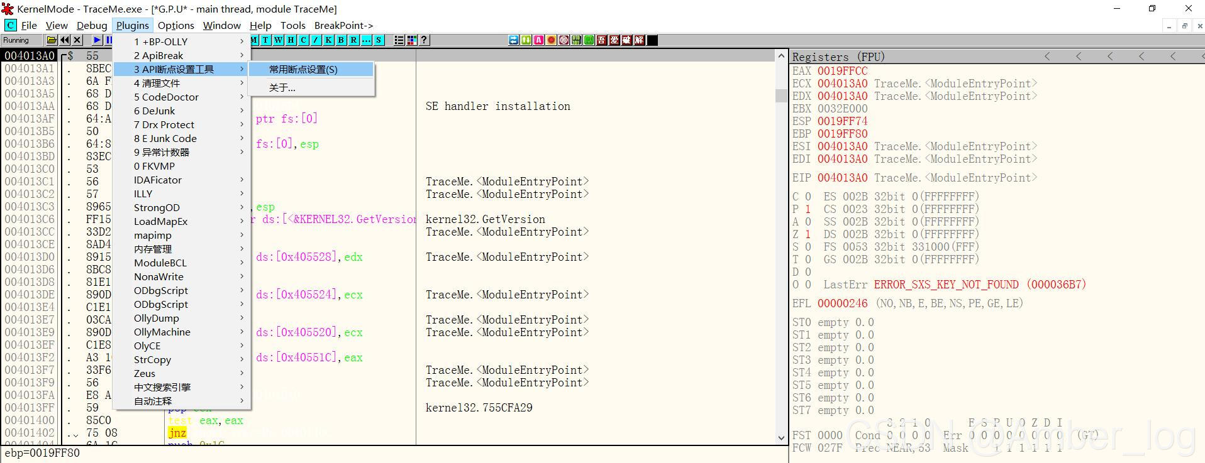This screenshot has height=463, width=1205.
Task: Open debugging options list icon
Action: (399, 40)
